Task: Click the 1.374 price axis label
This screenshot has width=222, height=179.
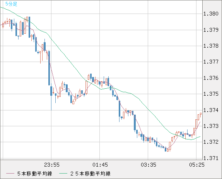Action: point(211,110)
